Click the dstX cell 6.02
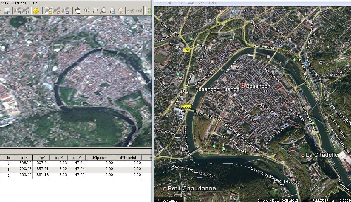The image size is (351, 202). 59,169
